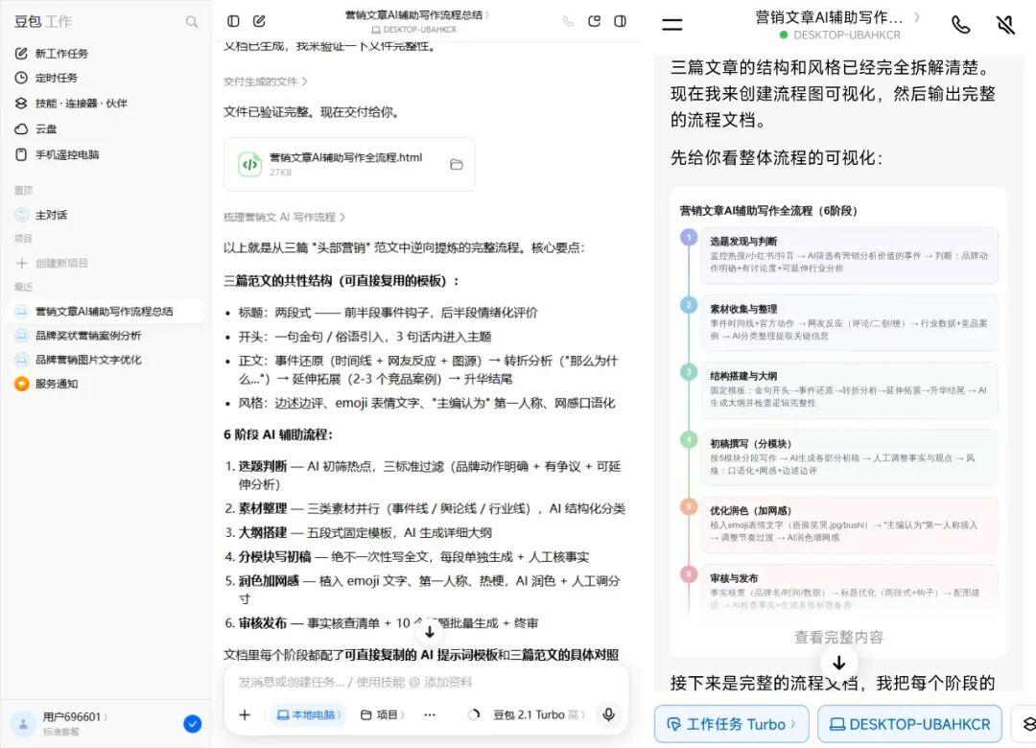Toggle the 本地电脑 chip
Screen dimensions: 1036x748
pyautogui.click(x=309, y=714)
